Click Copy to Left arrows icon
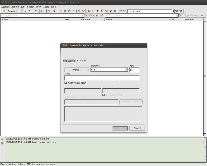Viewport: 207px width, 166px height. click(x=83, y=11)
